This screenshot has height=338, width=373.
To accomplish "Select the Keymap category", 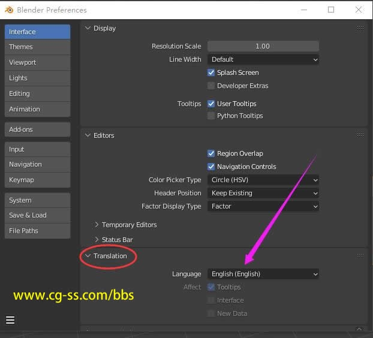I will click(x=37, y=180).
